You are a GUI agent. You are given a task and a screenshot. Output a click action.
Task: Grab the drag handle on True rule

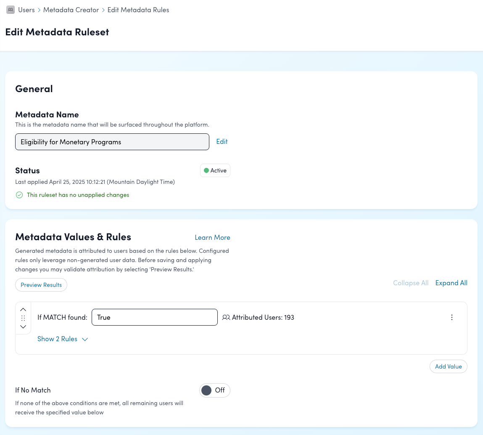23,318
